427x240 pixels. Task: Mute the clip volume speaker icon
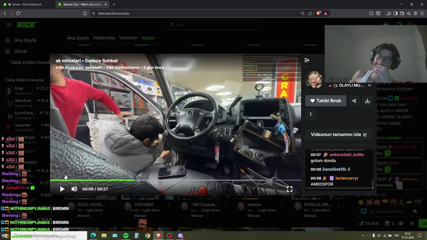coord(74,189)
